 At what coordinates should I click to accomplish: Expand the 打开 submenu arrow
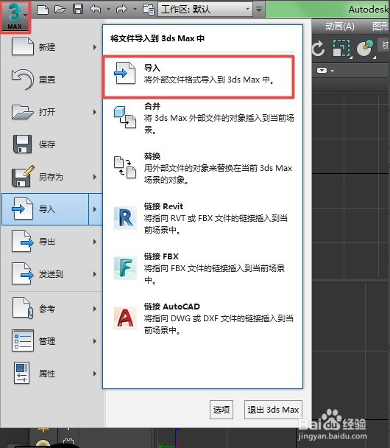pos(95,112)
